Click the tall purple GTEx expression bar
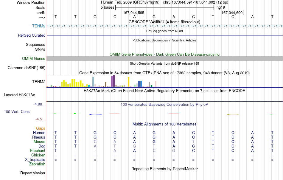This screenshot has height=180, width=283. coord(114,81)
